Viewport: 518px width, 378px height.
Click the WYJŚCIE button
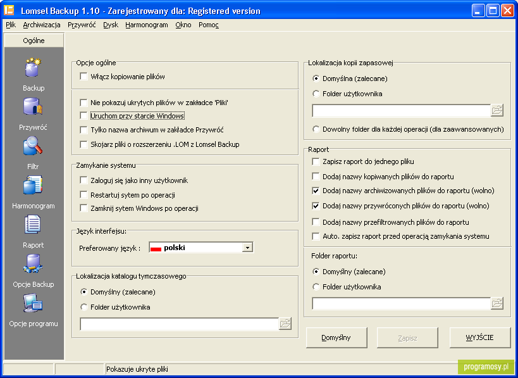click(479, 337)
